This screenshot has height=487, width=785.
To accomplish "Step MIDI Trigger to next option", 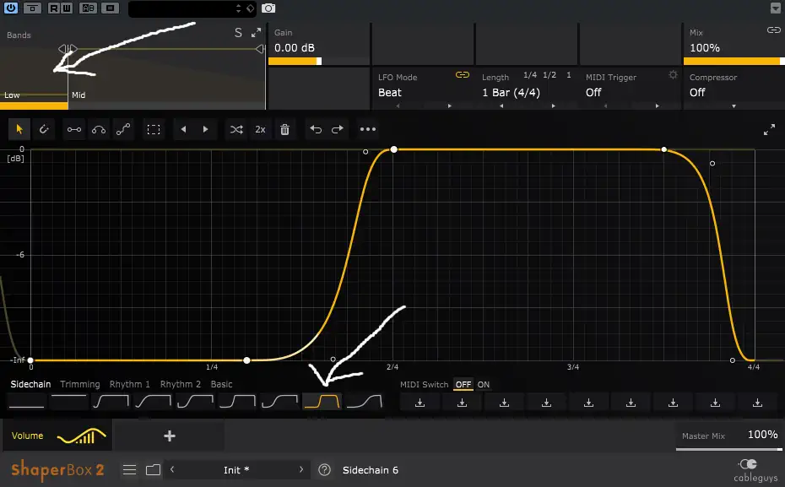I will (658, 106).
